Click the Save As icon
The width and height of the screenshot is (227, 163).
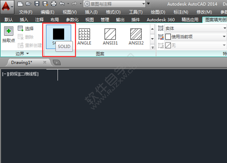click(x=45, y=4)
